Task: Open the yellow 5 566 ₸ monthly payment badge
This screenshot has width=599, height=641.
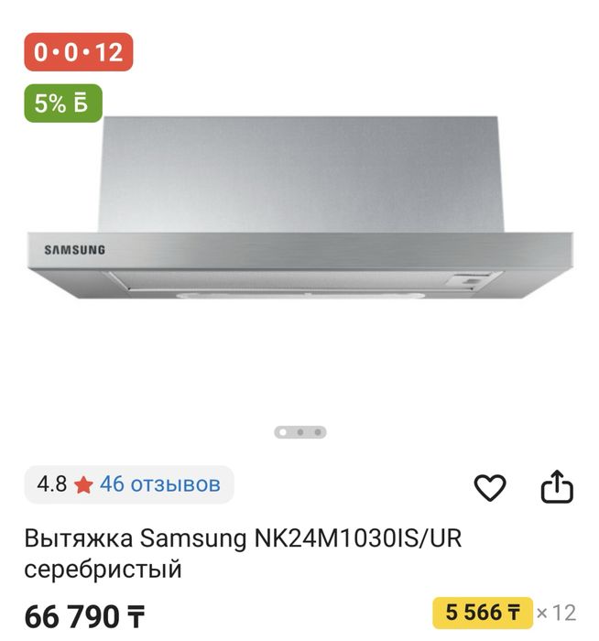Action: point(483,613)
